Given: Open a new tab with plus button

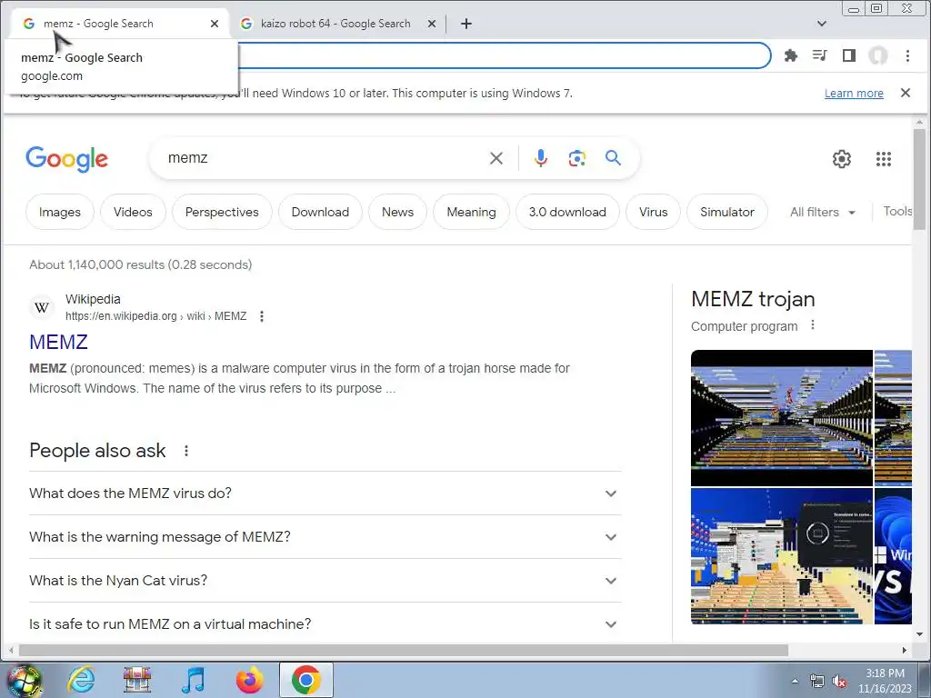Looking at the screenshot, I should coord(466,24).
